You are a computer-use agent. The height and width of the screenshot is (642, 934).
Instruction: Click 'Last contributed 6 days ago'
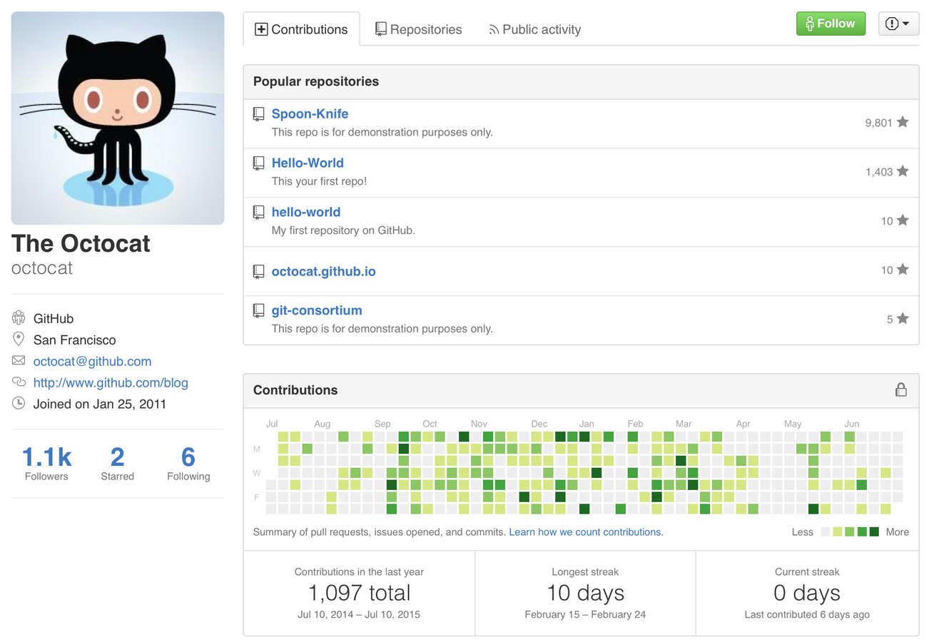pyautogui.click(x=807, y=614)
